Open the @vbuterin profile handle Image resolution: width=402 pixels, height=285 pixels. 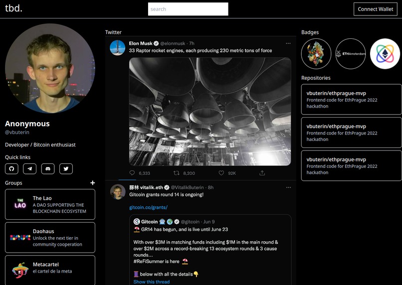[x=17, y=133]
